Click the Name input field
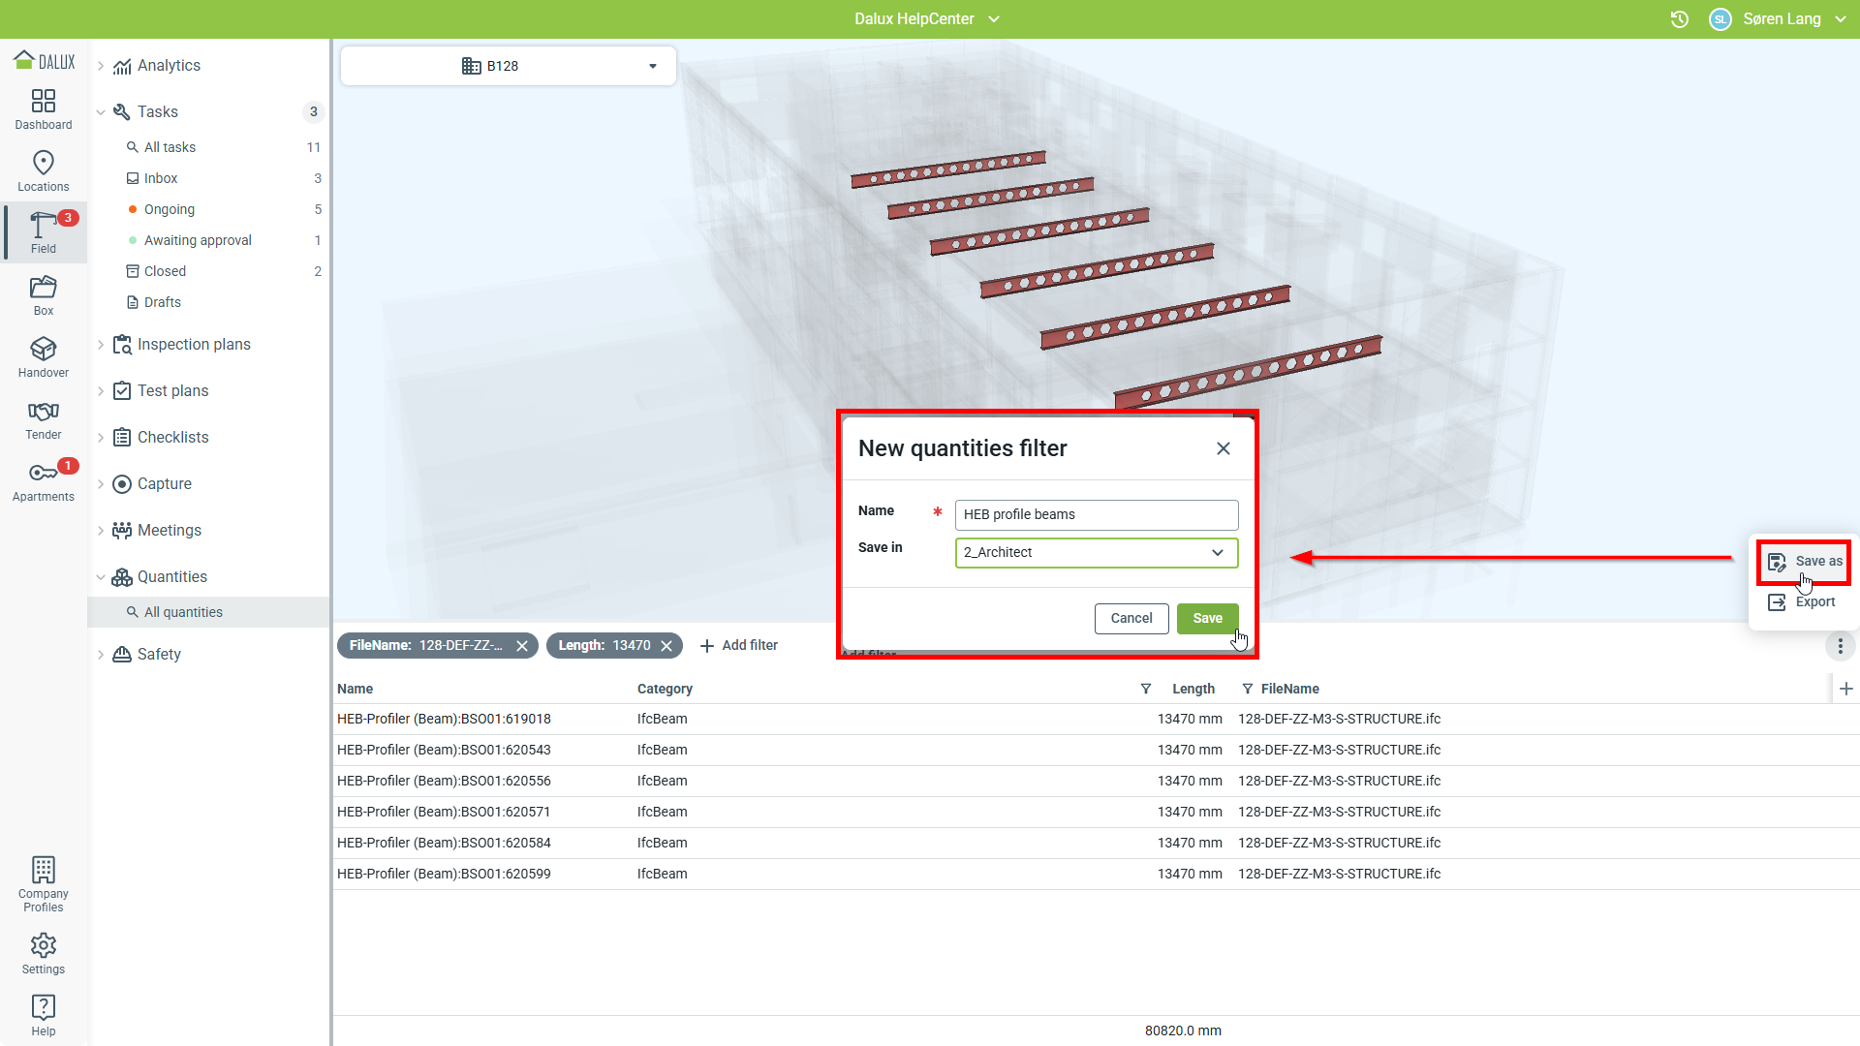The image size is (1860, 1046). (x=1097, y=514)
